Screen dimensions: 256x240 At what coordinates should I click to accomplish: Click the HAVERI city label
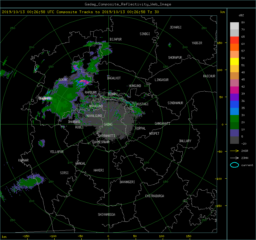click(x=99, y=170)
